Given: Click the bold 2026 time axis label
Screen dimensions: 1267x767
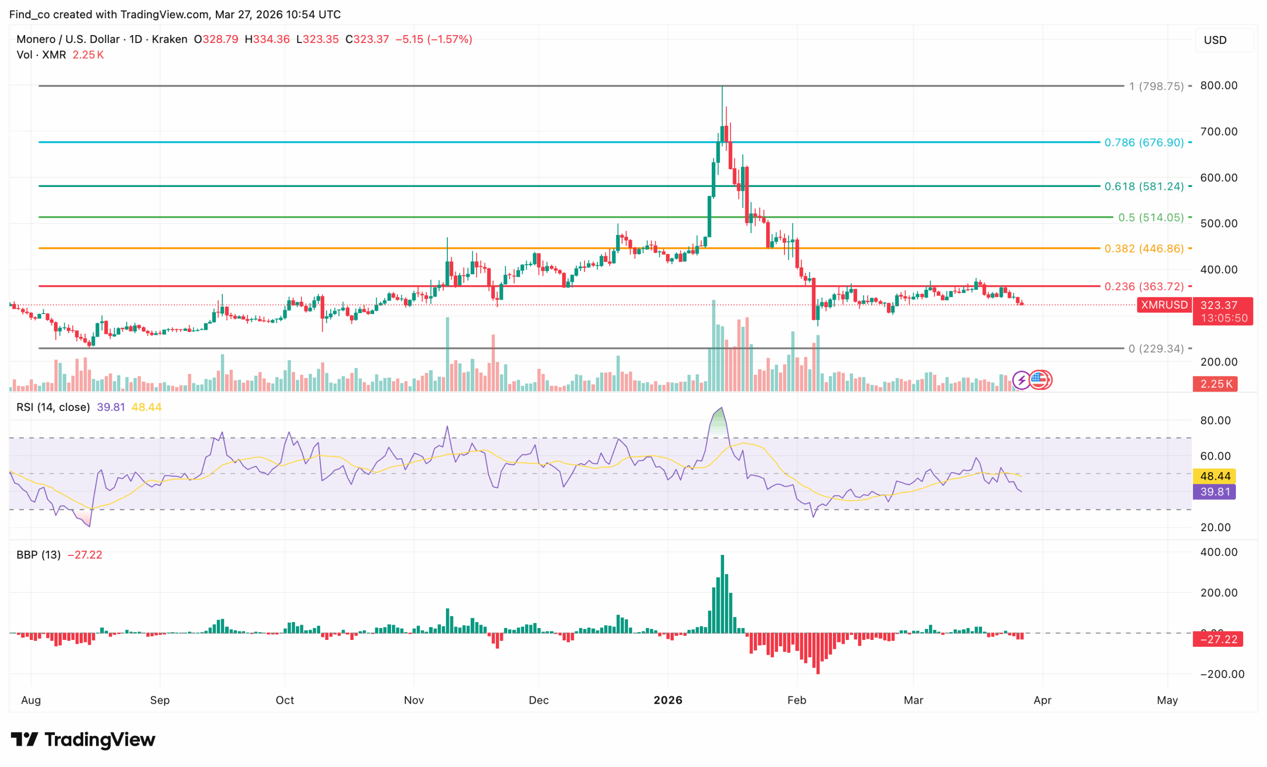Looking at the screenshot, I should [x=668, y=700].
